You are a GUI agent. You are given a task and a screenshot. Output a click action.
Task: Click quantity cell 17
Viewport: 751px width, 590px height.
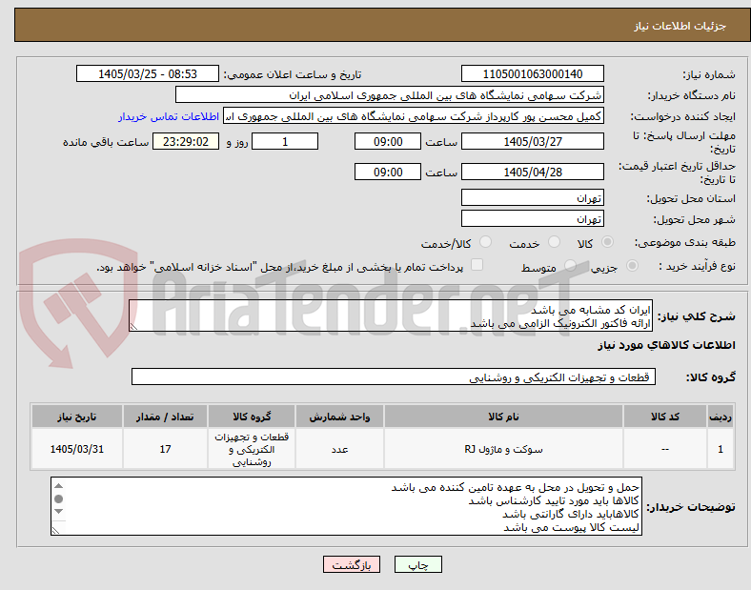click(x=165, y=449)
